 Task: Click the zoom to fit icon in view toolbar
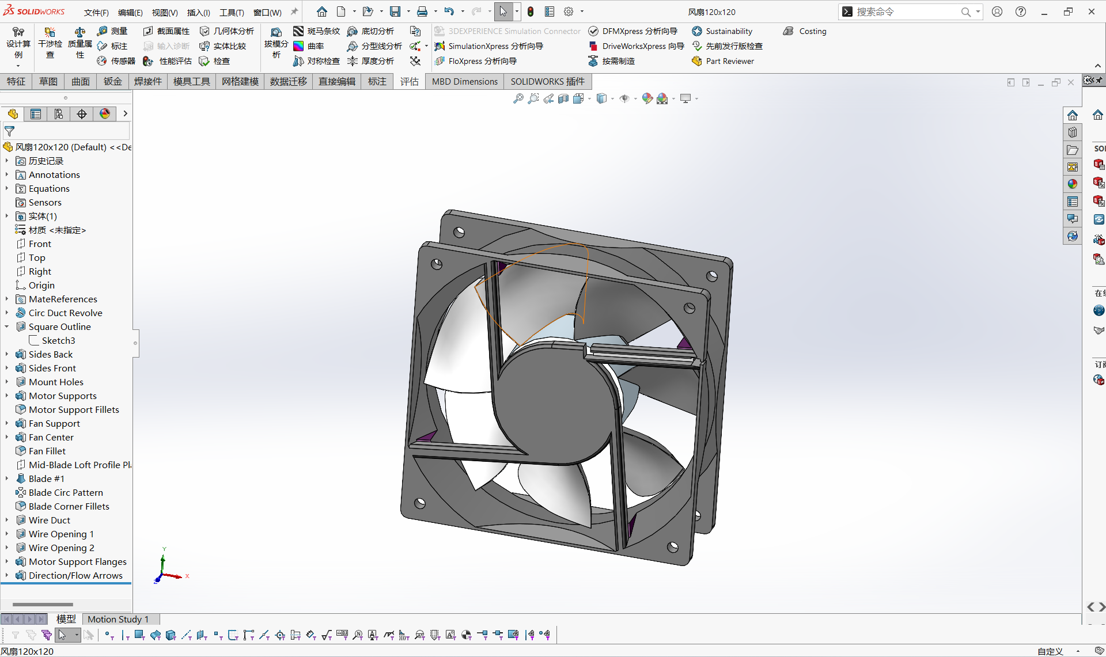(518, 98)
